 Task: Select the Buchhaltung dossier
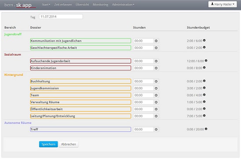81,81
